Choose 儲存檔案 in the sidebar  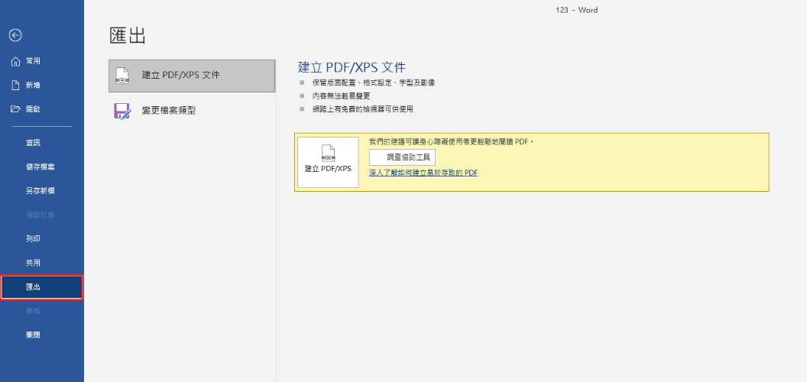pos(42,167)
